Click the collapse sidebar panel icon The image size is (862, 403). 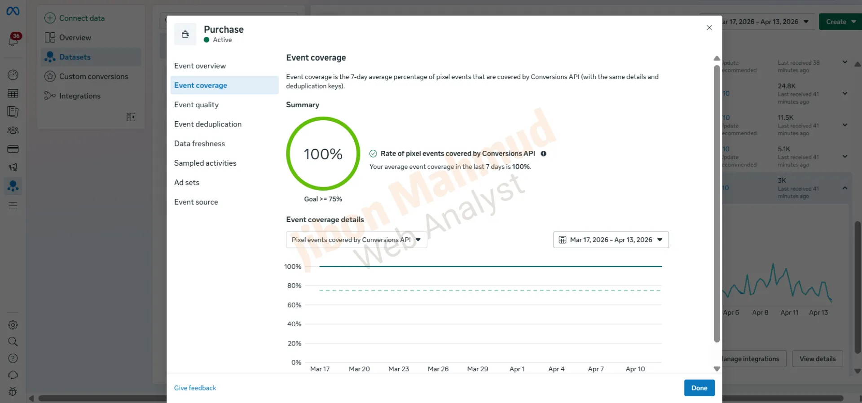[131, 117]
